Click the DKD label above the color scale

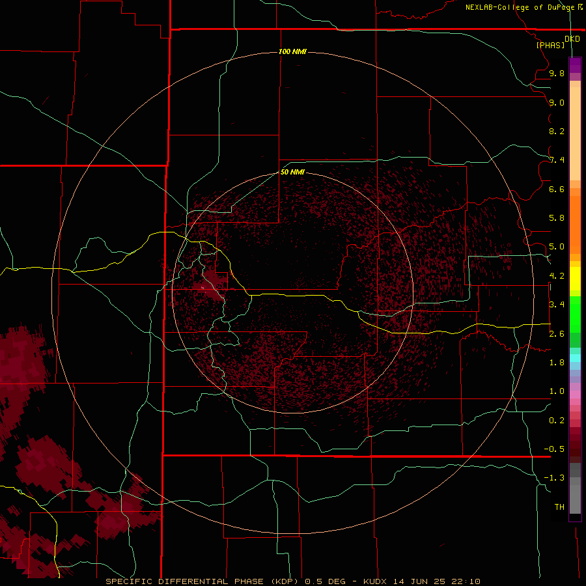pyautogui.click(x=572, y=39)
